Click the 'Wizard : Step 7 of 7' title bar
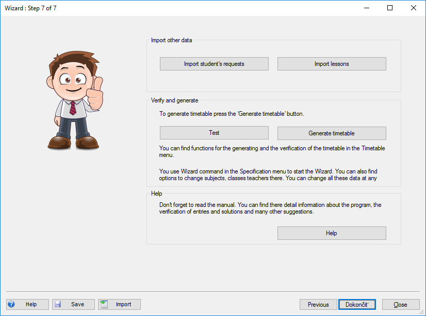Image resolution: width=426 pixels, height=316 pixels. [31, 8]
